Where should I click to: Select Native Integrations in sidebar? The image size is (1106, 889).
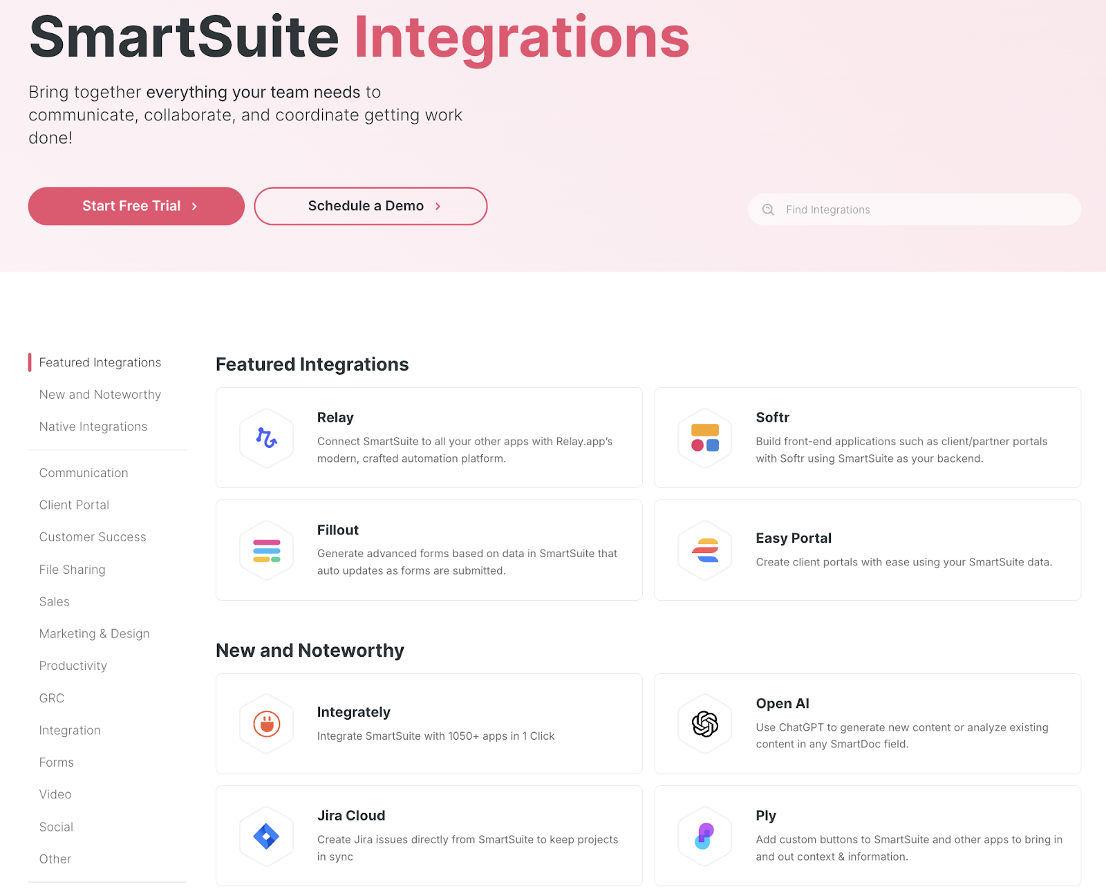93,427
